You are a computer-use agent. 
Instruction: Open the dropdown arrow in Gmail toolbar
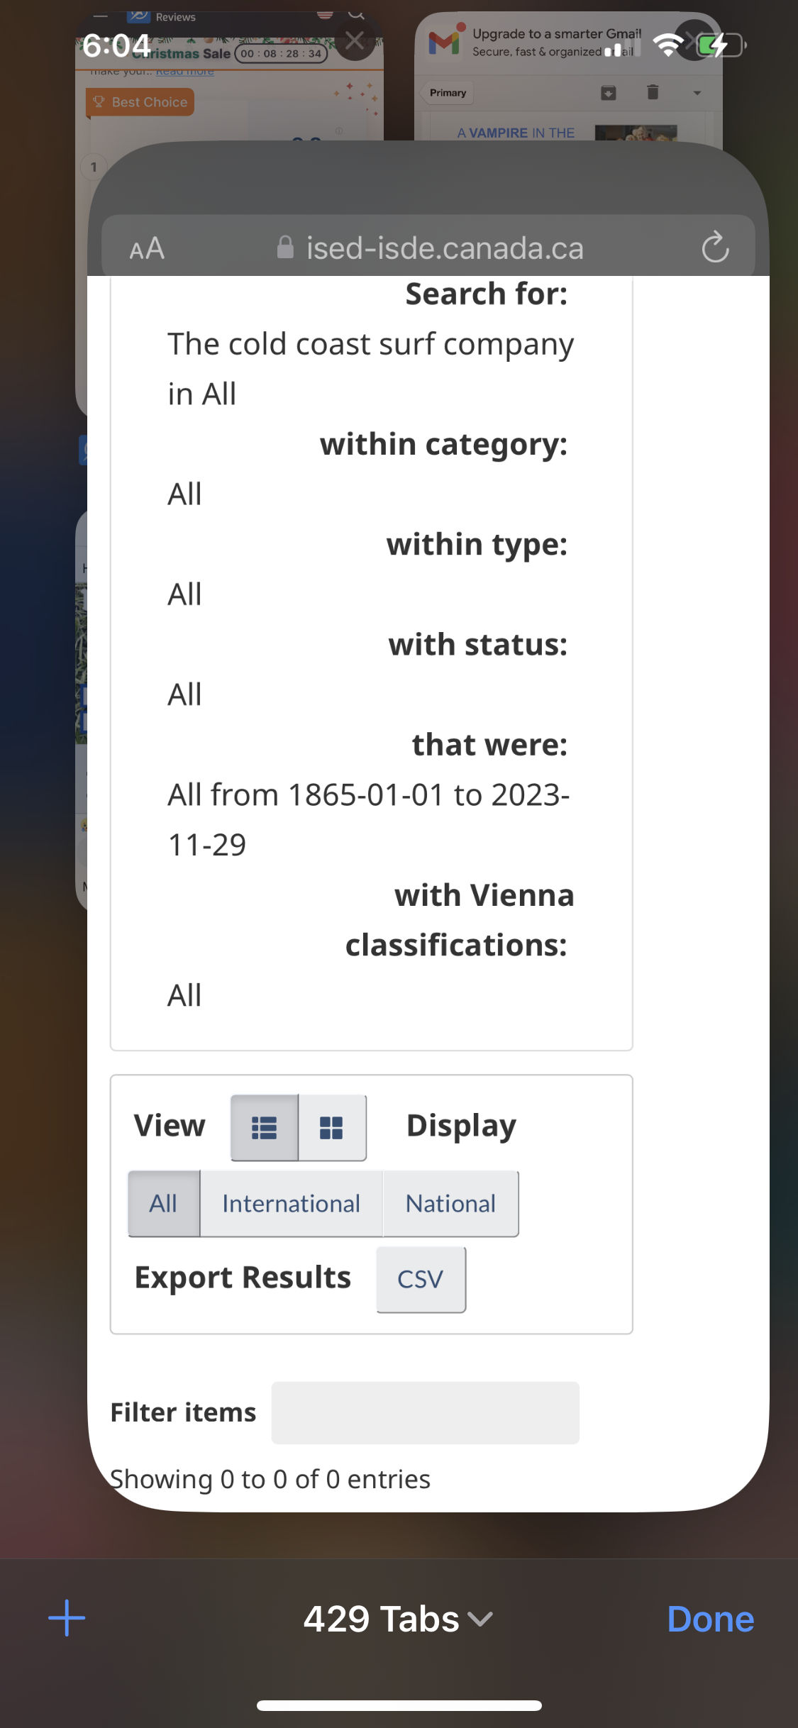[x=697, y=93]
